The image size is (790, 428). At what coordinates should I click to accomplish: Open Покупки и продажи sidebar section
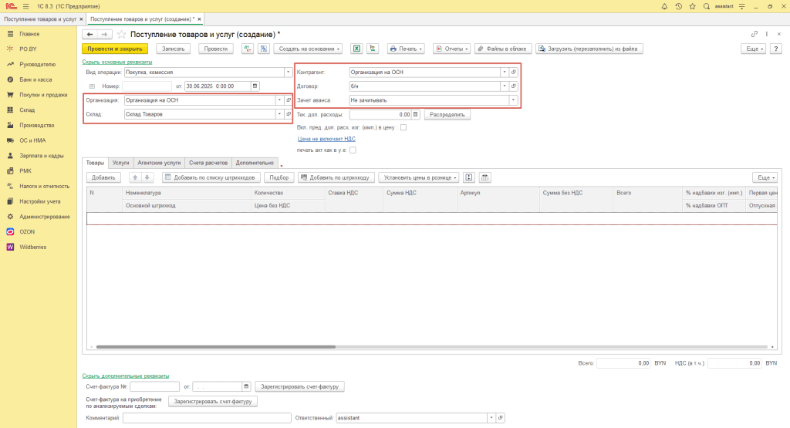click(43, 95)
